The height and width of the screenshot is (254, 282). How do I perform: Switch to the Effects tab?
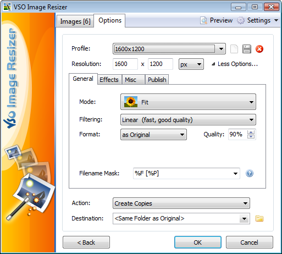coord(109,80)
